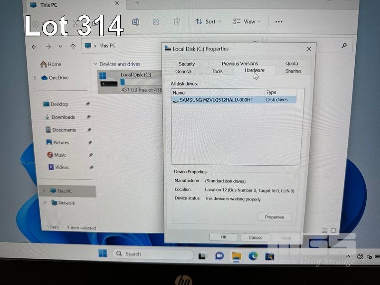Collapse the Devices and drives group
Viewport: 380px width, 285px height.
[x=95, y=64]
